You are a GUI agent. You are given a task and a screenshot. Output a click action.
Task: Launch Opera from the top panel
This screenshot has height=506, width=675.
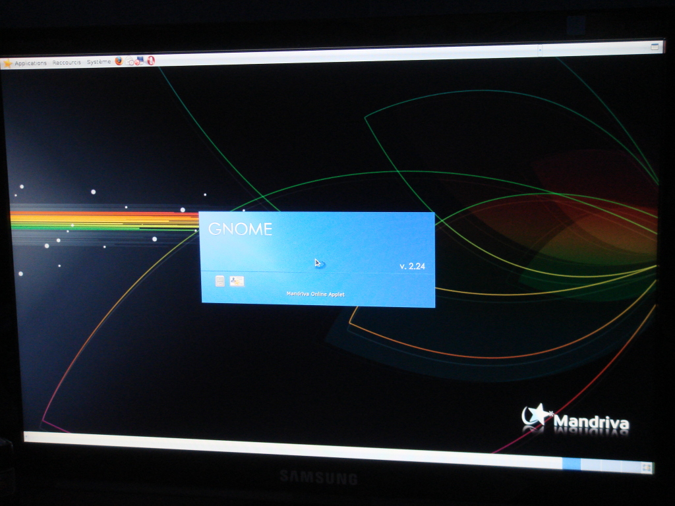(151, 60)
